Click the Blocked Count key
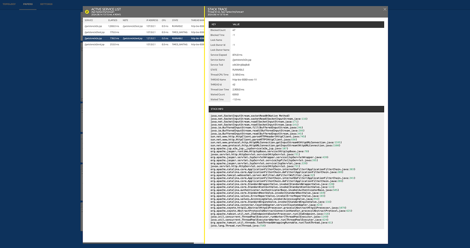 (218, 30)
